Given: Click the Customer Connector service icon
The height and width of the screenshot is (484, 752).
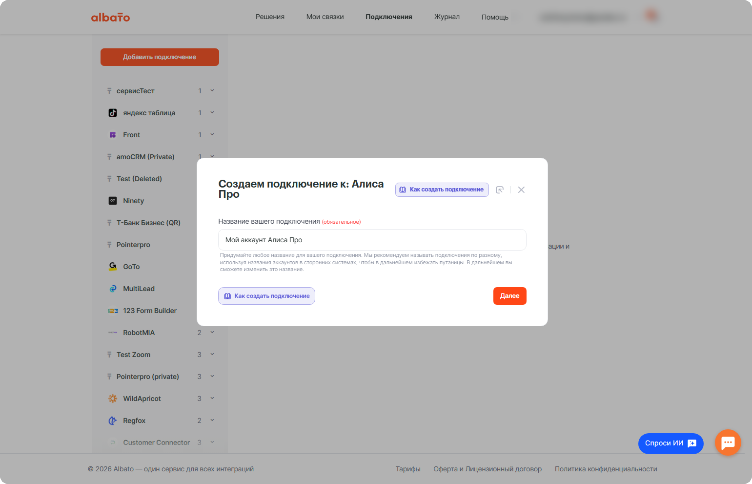Looking at the screenshot, I should (113, 442).
